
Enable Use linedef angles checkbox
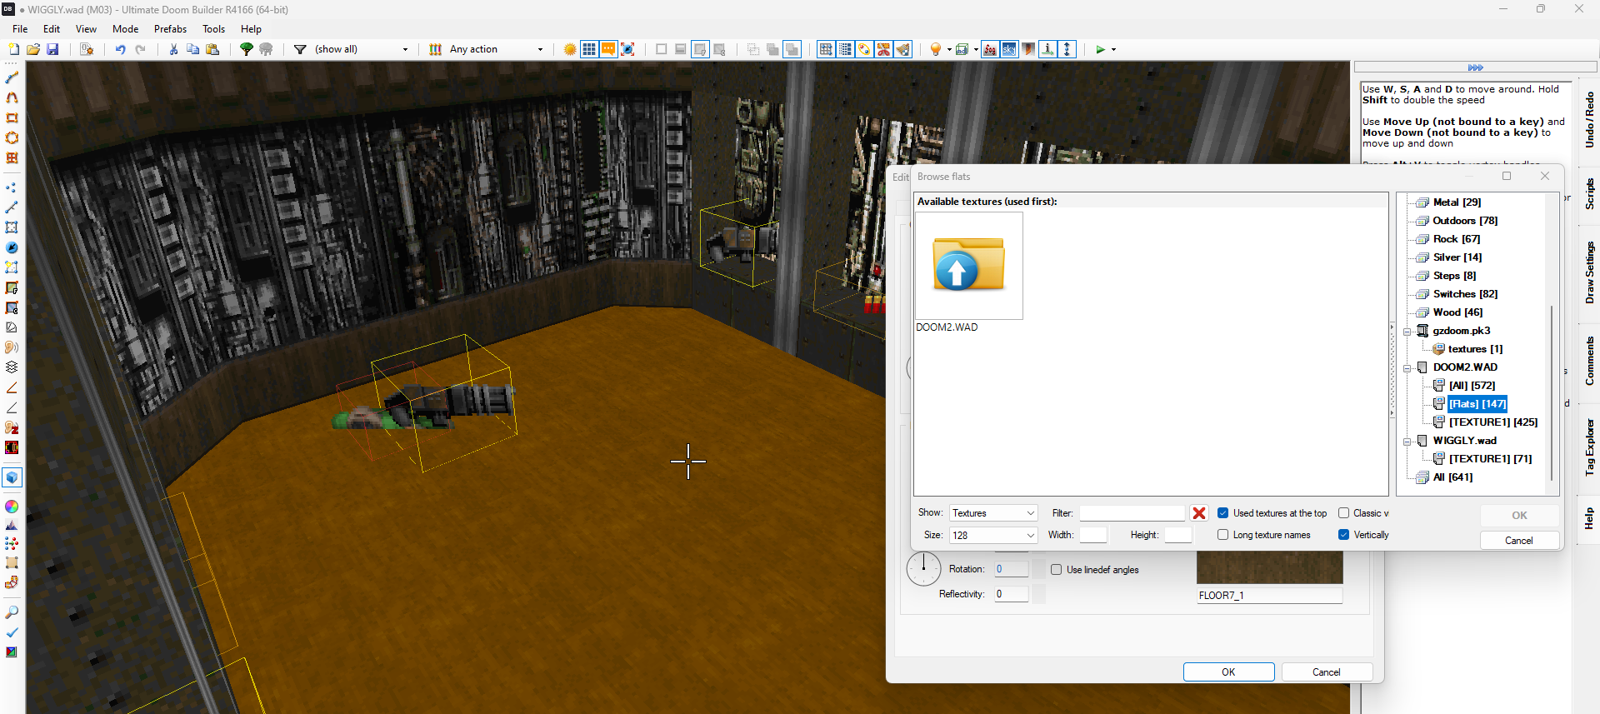coord(1056,570)
